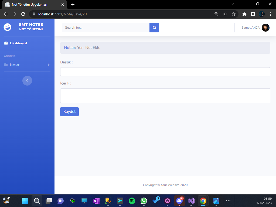Open WhatsApp from the taskbar

click(144, 201)
